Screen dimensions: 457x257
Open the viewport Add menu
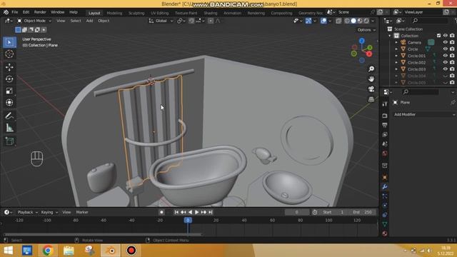click(x=89, y=21)
